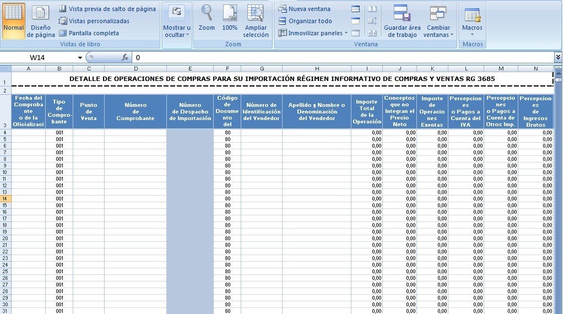Click cell N20 showing 0,00
This screenshot has width=564, height=314.
pos(535,239)
